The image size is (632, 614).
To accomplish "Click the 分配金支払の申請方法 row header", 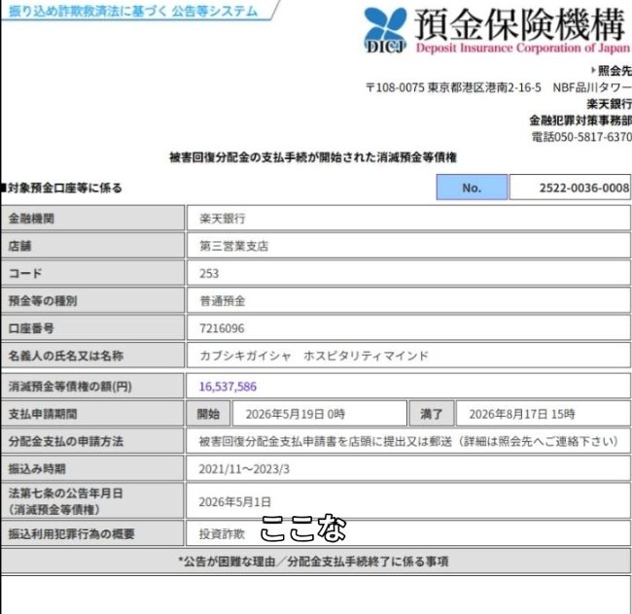I will coord(92,441).
